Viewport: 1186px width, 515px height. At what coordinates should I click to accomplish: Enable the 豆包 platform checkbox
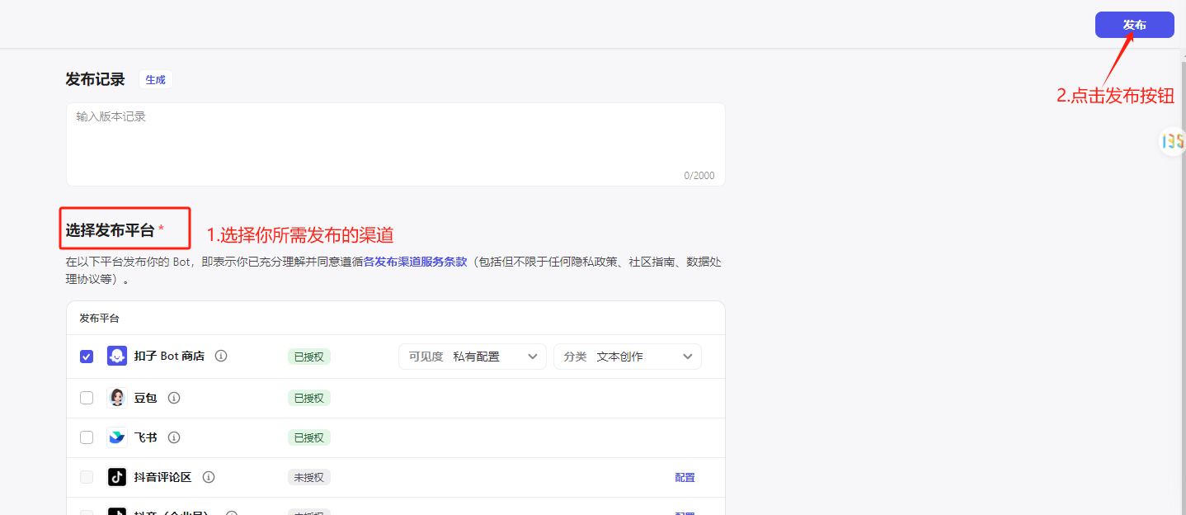point(87,398)
